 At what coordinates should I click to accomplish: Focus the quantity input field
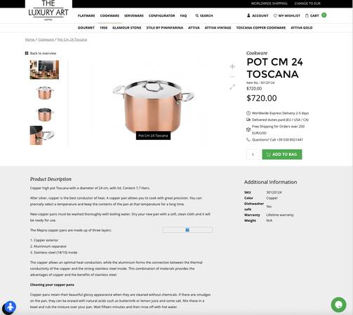click(253, 155)
